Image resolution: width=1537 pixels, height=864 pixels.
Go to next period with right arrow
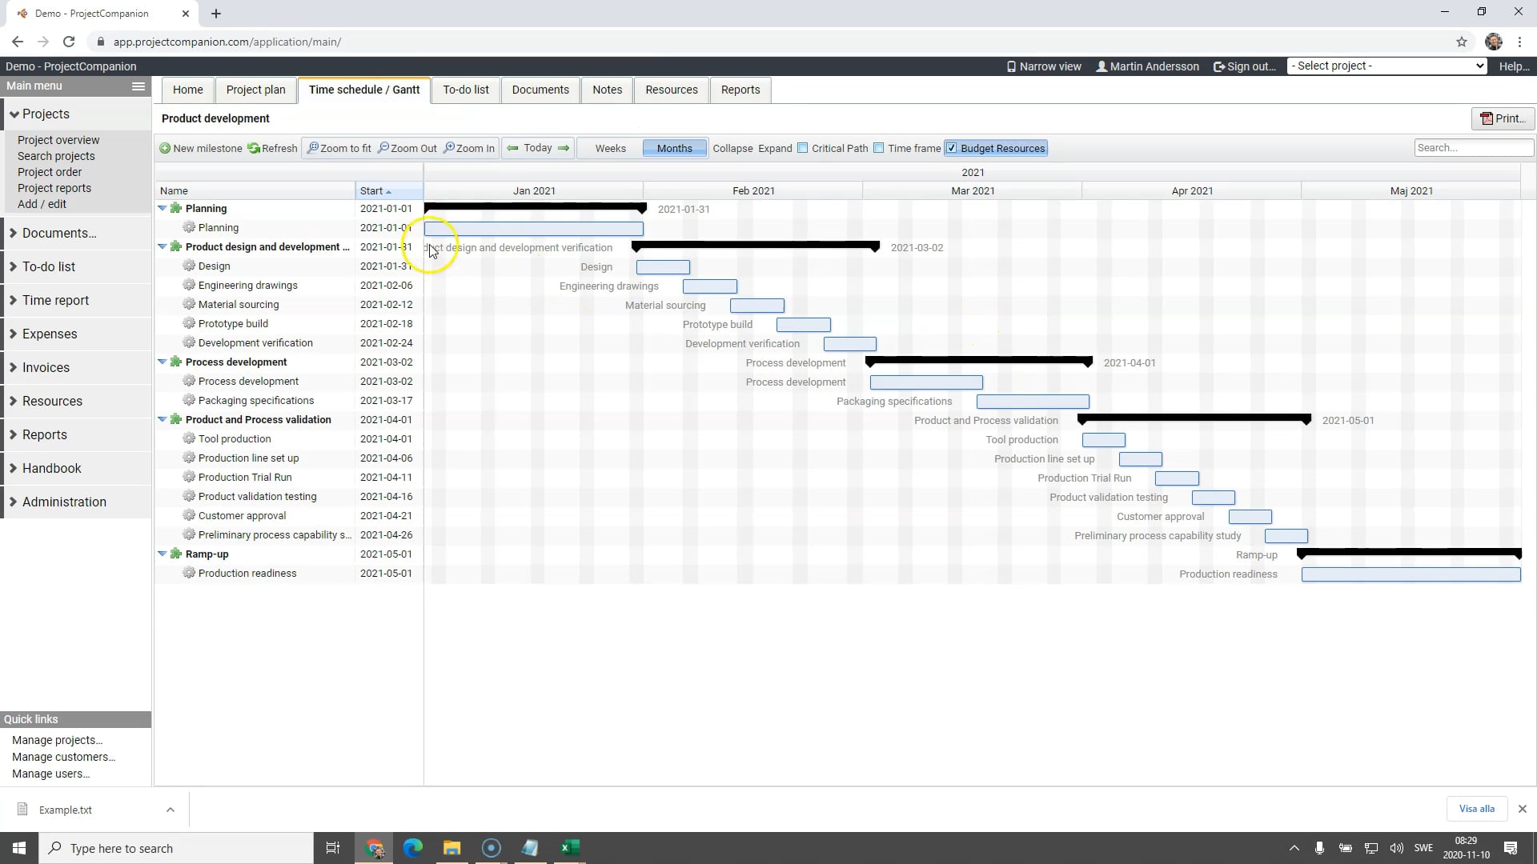[564, 148]
